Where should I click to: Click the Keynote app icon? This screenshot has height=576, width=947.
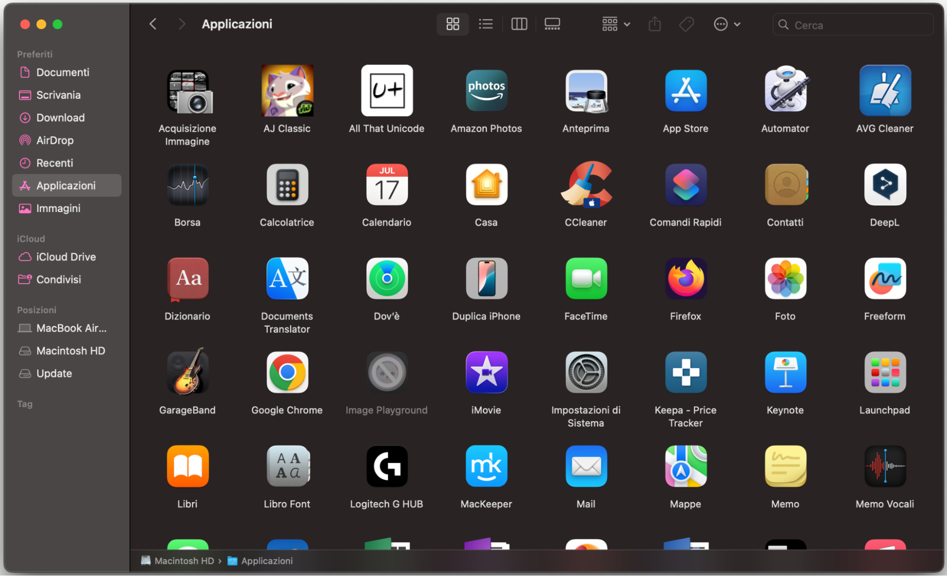(785, 372)
